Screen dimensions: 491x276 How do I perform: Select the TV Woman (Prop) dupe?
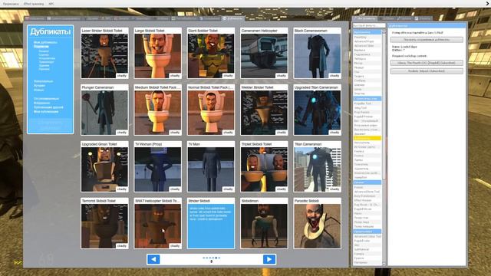click(158, 166)
